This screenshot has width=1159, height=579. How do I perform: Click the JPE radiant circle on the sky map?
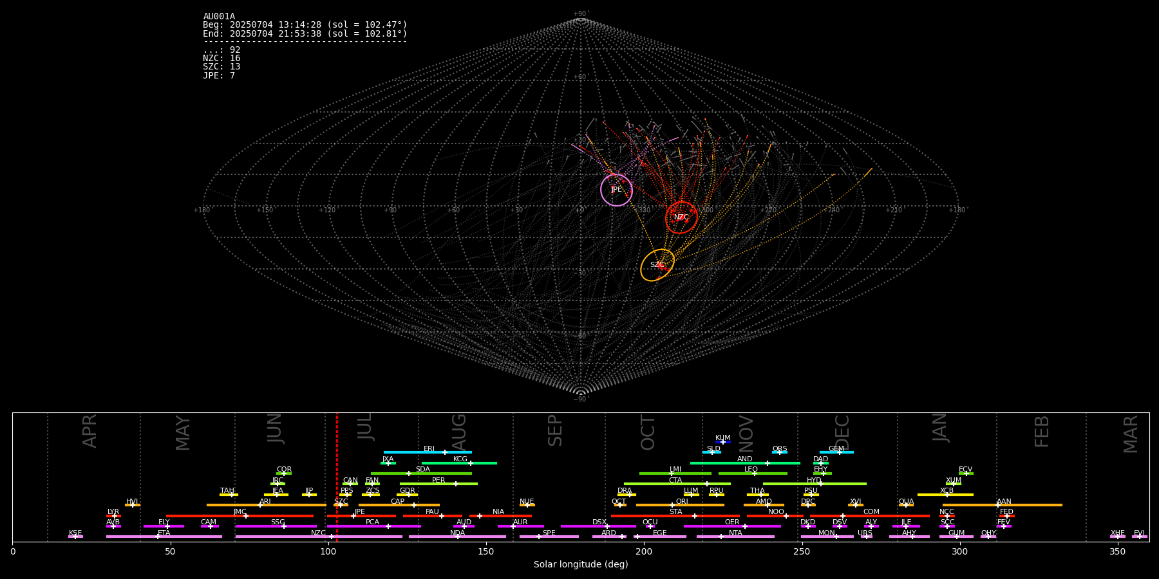616,190
